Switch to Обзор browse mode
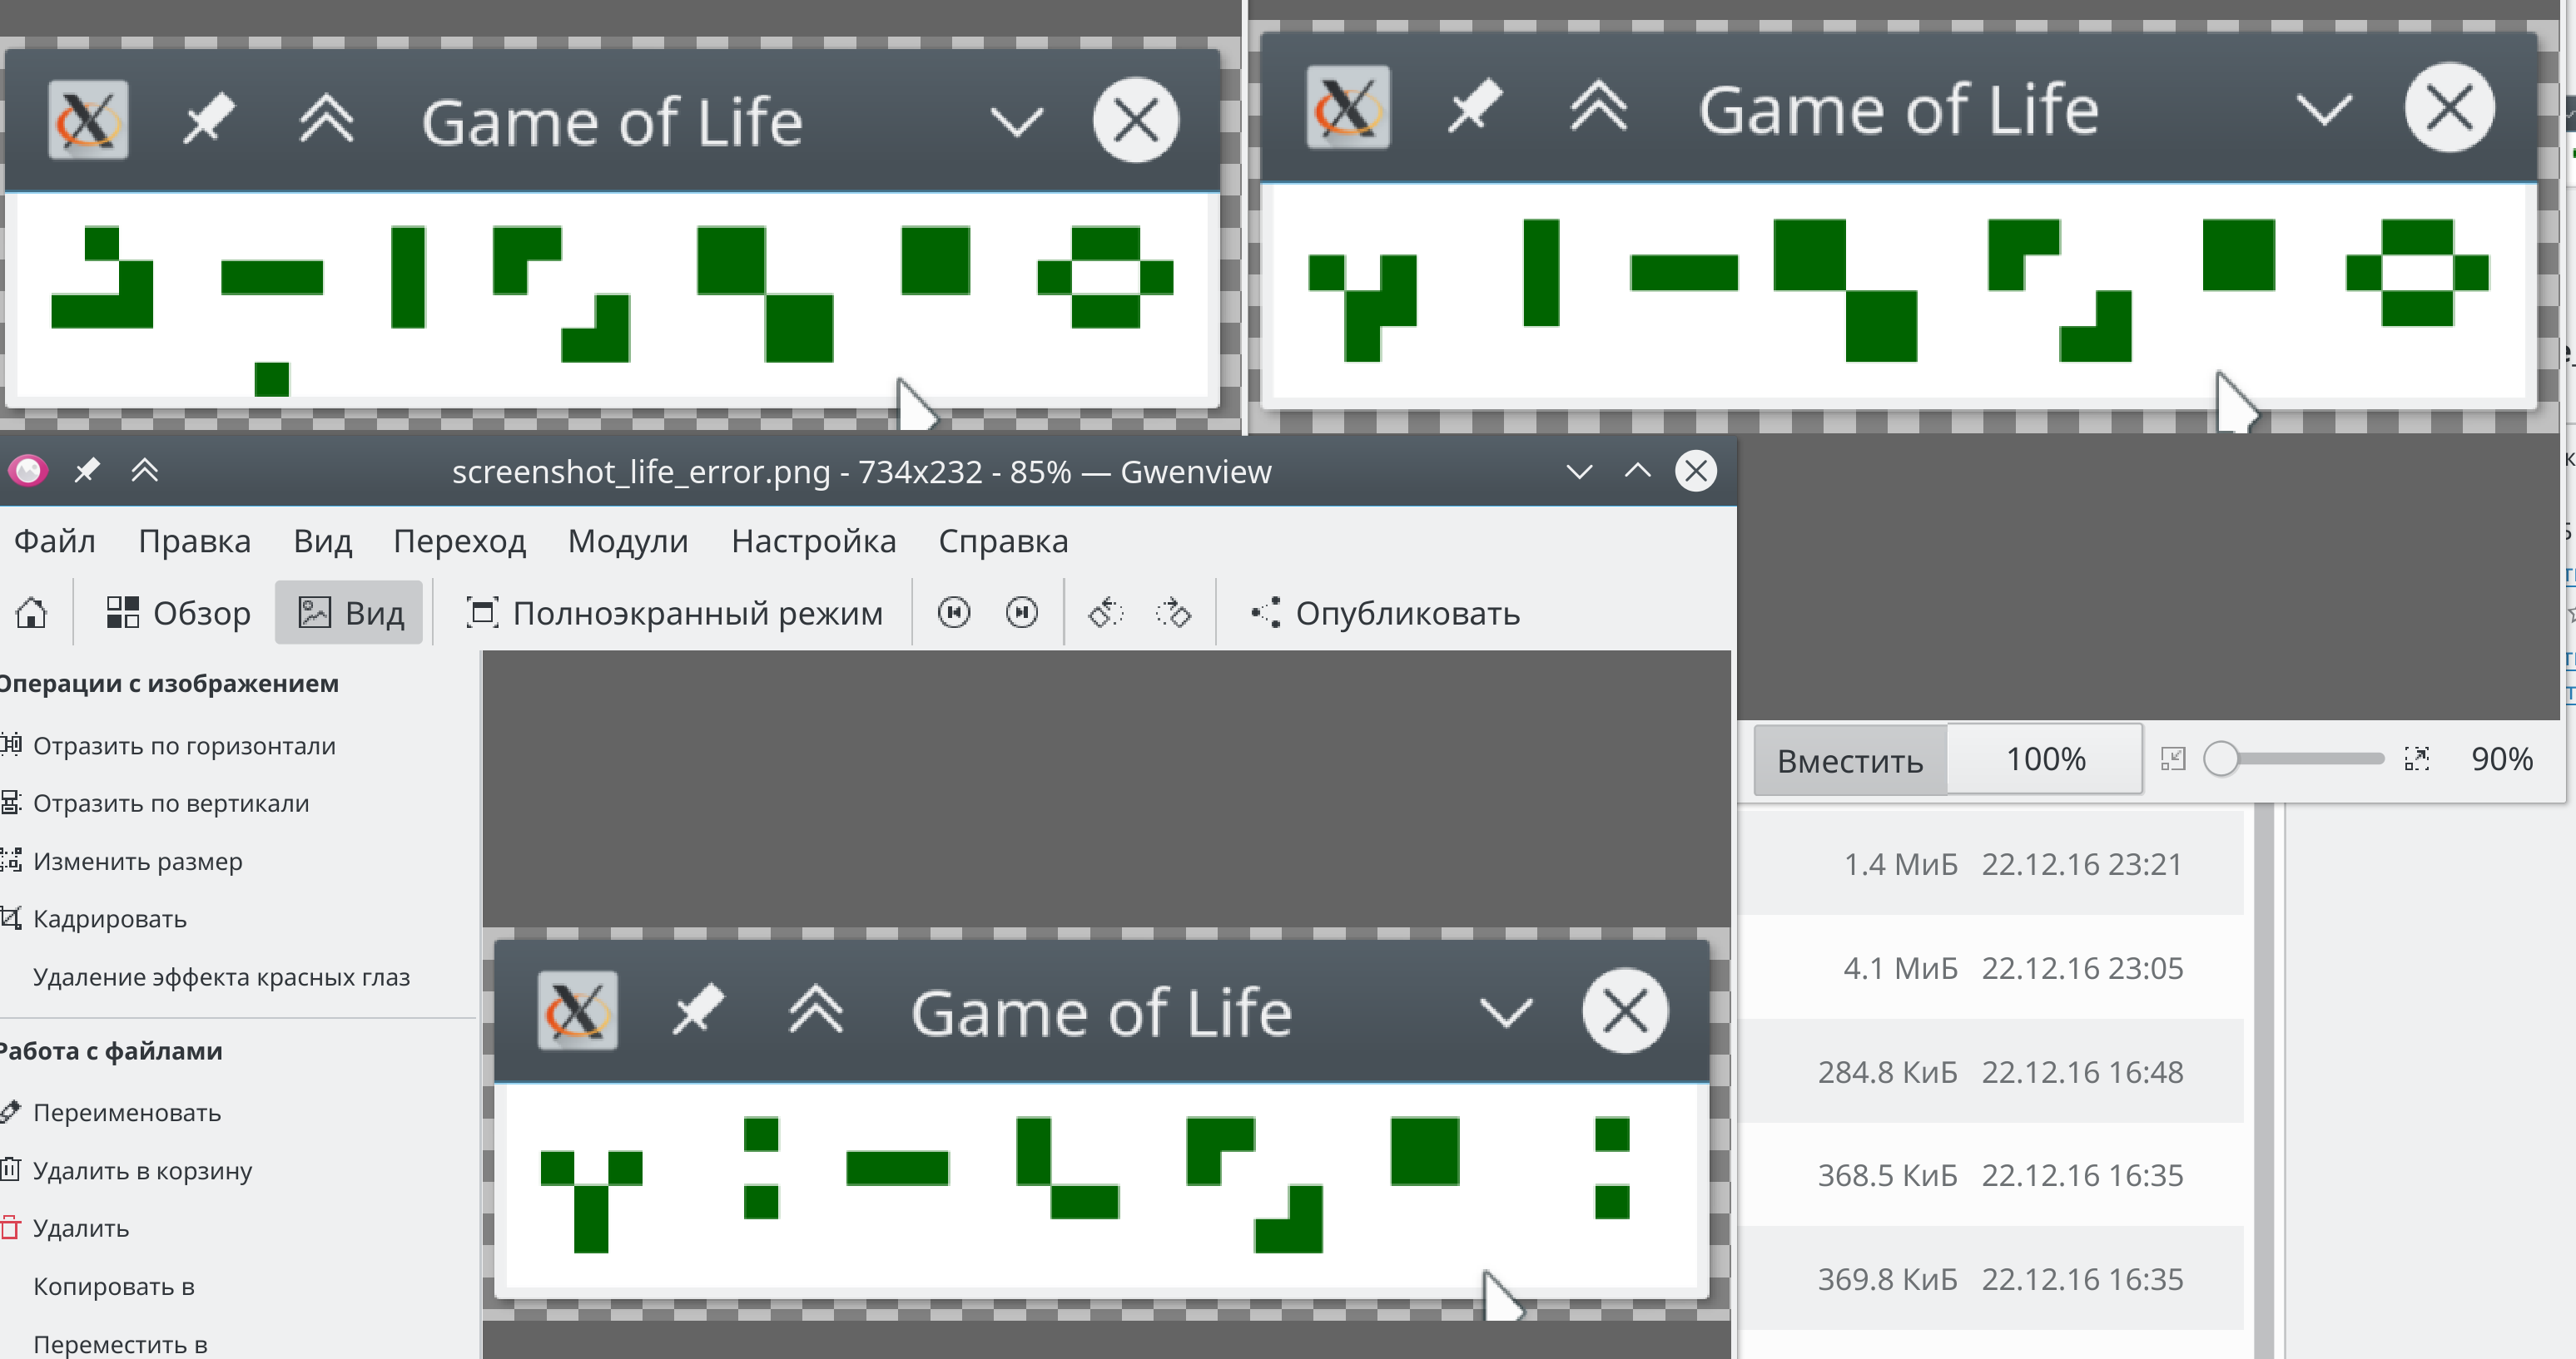This screenshot has width=2576, height=1359. tap(178, 613)
